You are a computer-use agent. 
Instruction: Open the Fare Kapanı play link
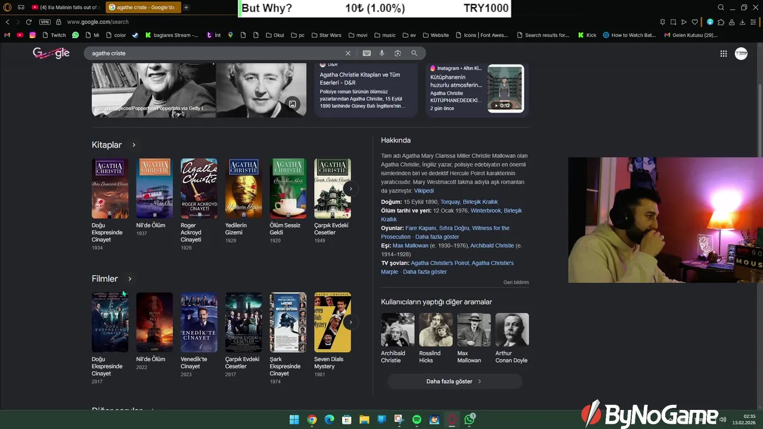(421, 228)
